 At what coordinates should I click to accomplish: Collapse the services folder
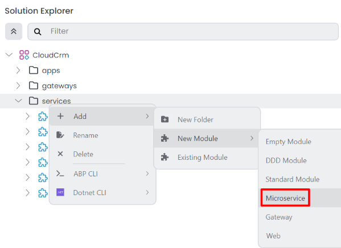coord(18,101)
